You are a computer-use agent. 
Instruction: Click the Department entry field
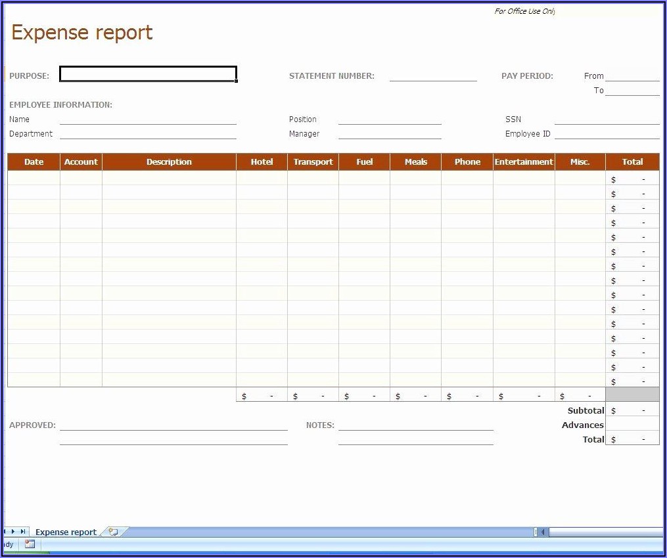(x=148, y=133)
